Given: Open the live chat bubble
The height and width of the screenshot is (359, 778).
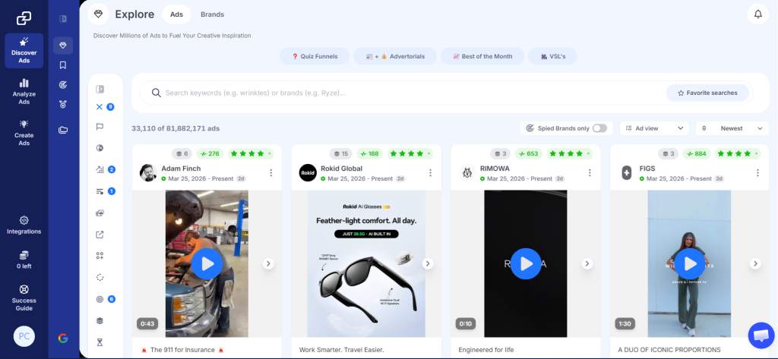Looking at the screenshot, I should tap(761, 335).
